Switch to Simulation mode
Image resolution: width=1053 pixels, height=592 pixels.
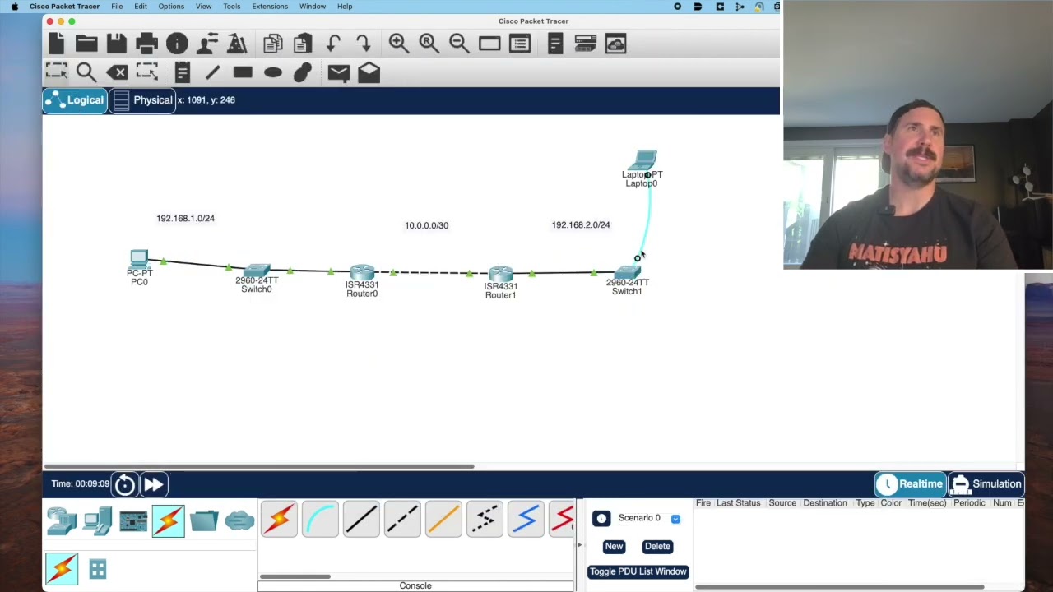(986, 484)
